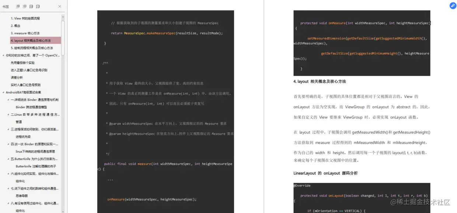Collapse the 八.有没有使用过组件化 node arrow
457x213 pixels.
point(8,203)
